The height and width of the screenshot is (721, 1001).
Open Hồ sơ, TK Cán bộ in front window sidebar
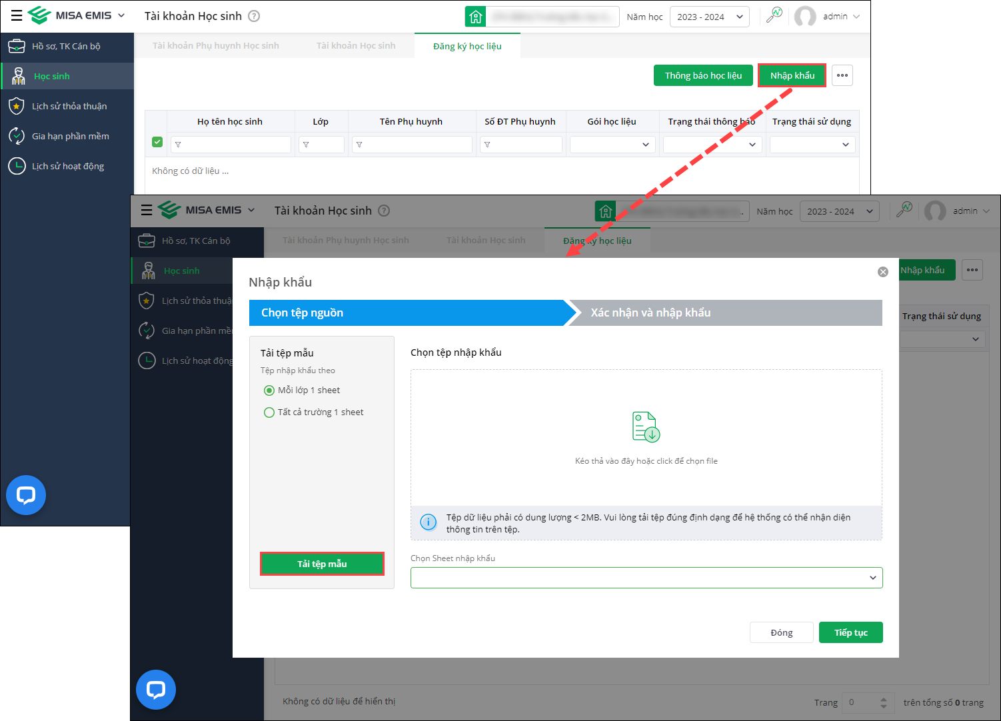[x=197, y=241]
